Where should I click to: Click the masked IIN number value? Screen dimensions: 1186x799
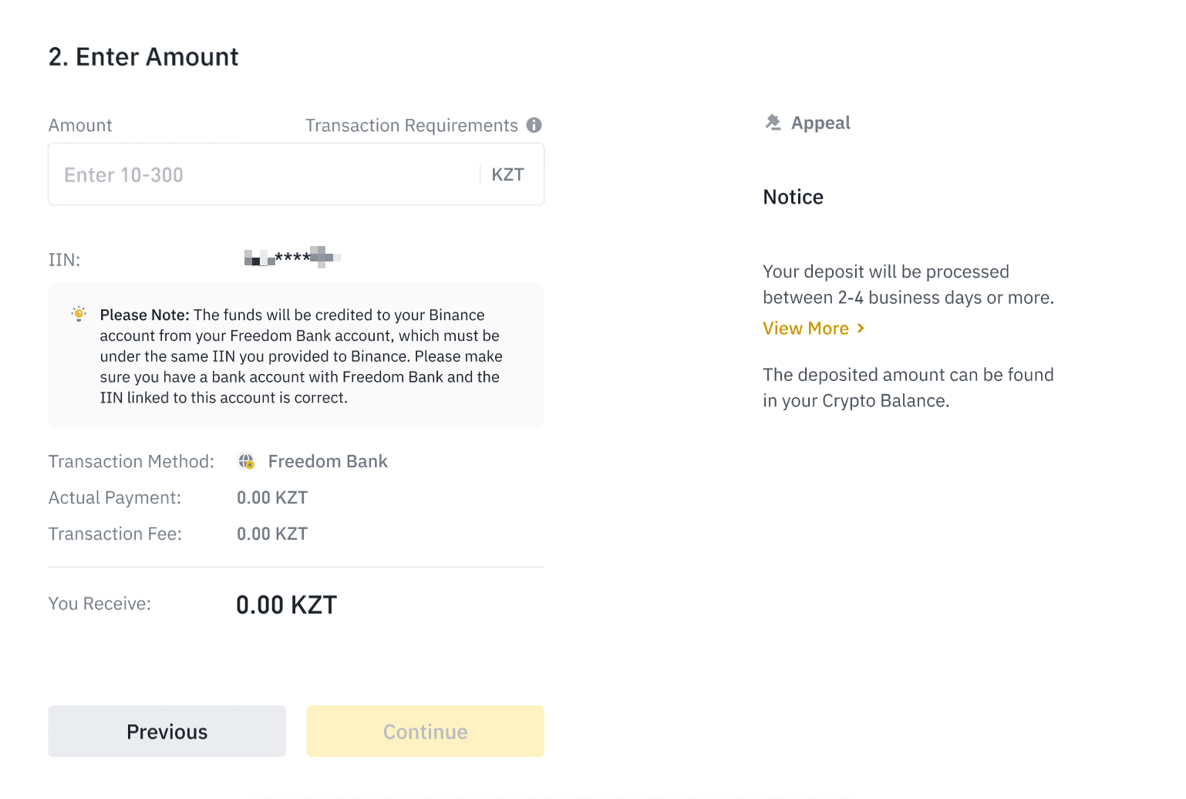click(292, 258)
